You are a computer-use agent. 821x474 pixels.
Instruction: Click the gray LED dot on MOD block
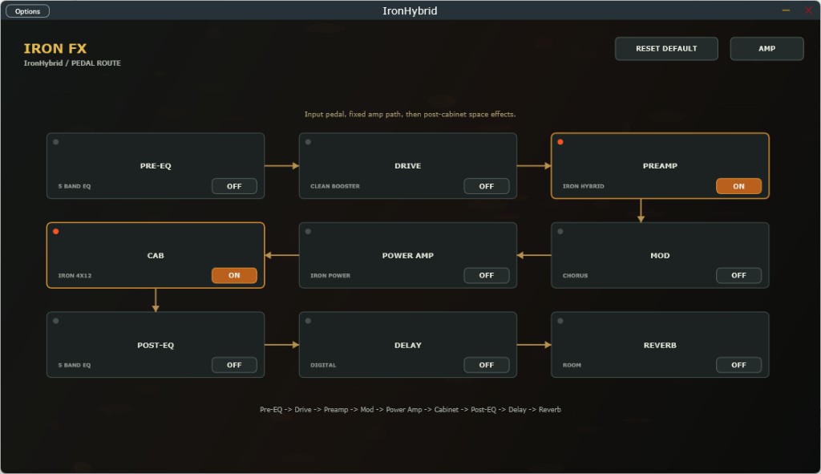click(x=560, y=232)
